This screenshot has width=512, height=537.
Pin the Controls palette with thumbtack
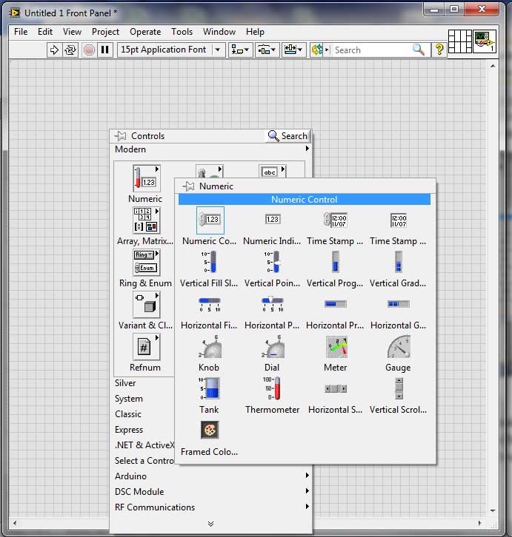pos(122,136)
